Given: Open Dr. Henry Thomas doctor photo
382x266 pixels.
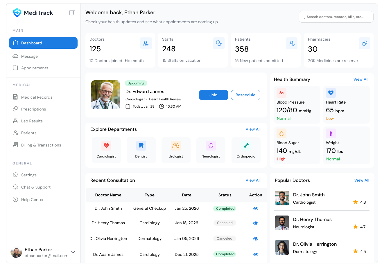Looking at the screenshot, I should tap(282, 223).
